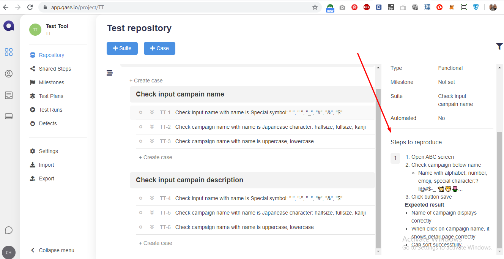Click the MetaMask fox extension icon
504x259 pixels.
click(452, 7)
